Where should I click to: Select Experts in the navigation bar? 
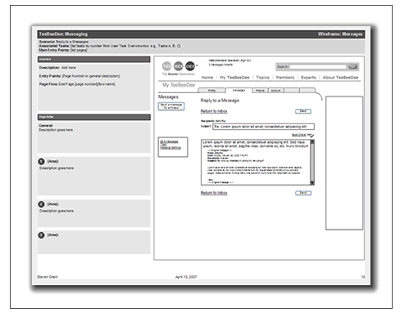(x=308, y=78)
